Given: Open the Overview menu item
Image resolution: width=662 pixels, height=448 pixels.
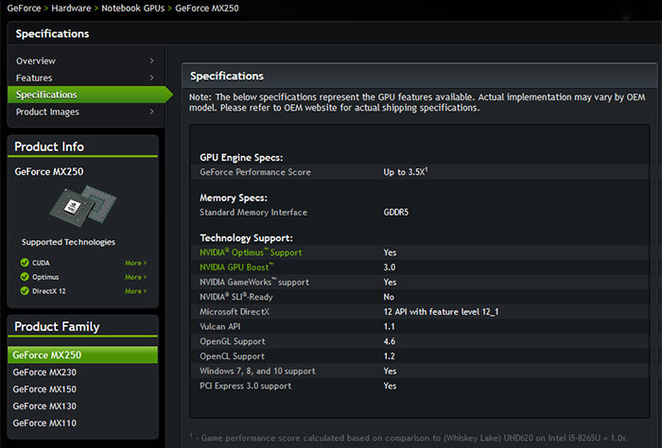Looking at the screenshot, I should coord(36,60).
